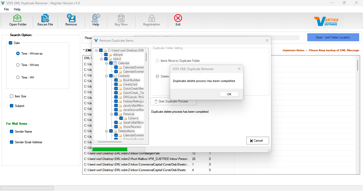Select the Inbox\SSRBergenPark row path
This screenshot has width=363, height=191.
[122, 153]
